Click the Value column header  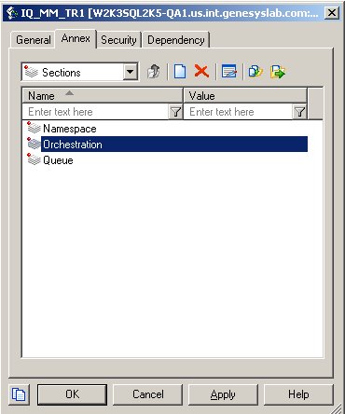(245, 96)
